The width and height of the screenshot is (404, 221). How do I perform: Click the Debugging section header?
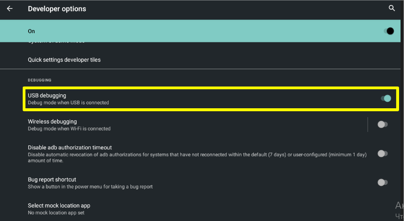pyautogui.click(x=40, y=80)
